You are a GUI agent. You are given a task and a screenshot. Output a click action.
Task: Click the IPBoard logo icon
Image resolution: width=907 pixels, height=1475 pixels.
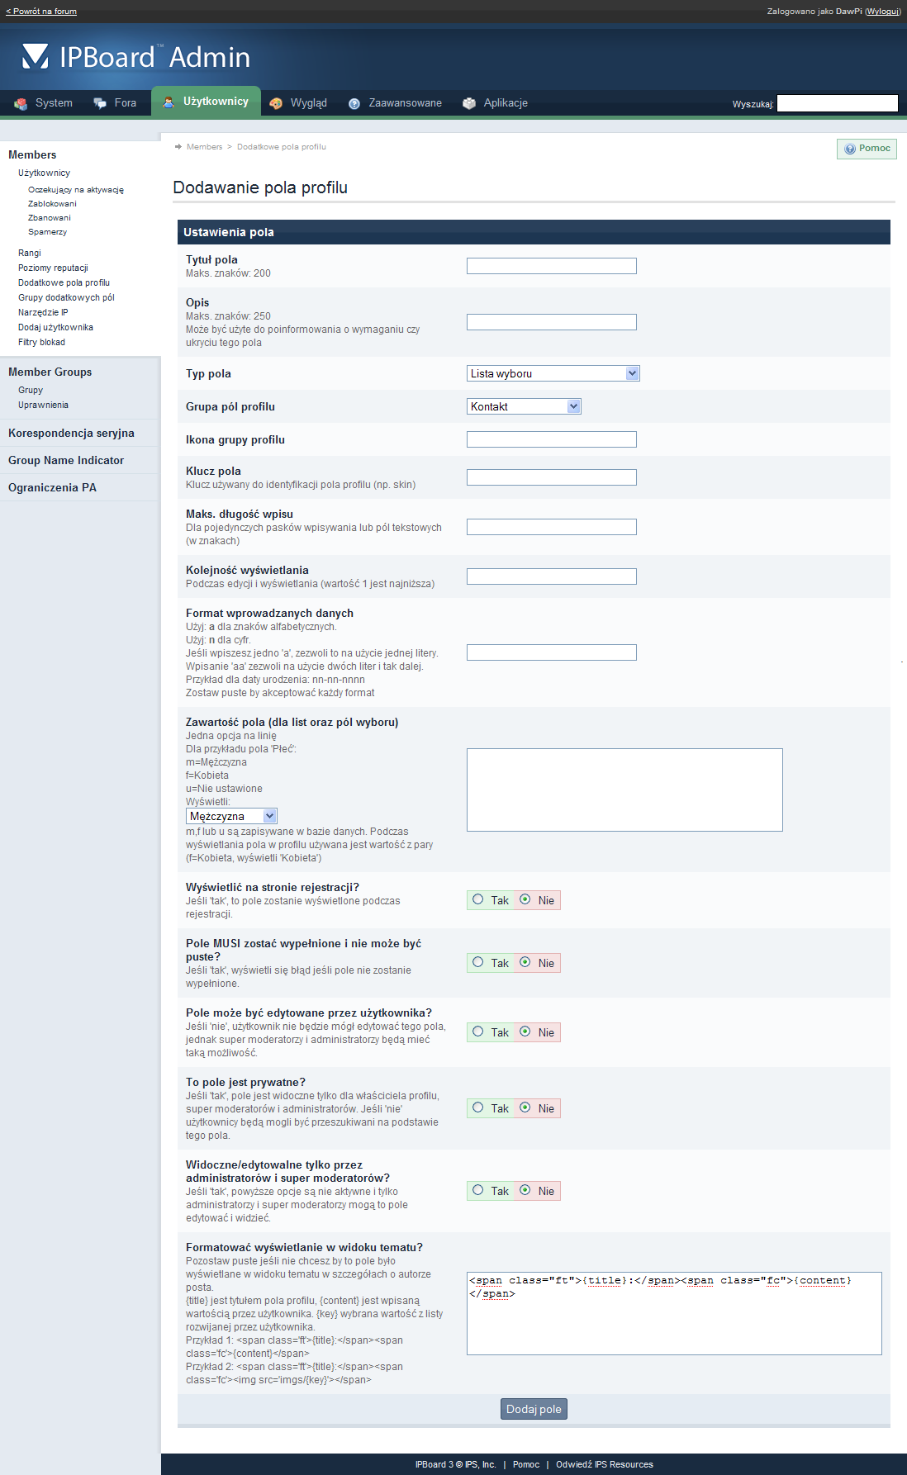coord(35,56)
